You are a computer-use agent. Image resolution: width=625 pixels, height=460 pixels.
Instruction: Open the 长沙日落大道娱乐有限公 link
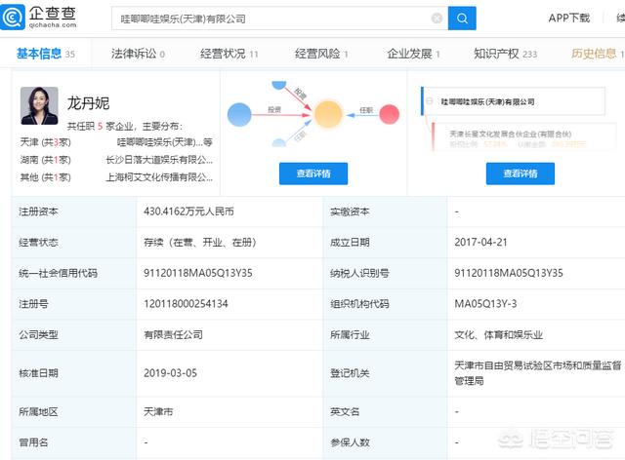(x=159, y=160)
